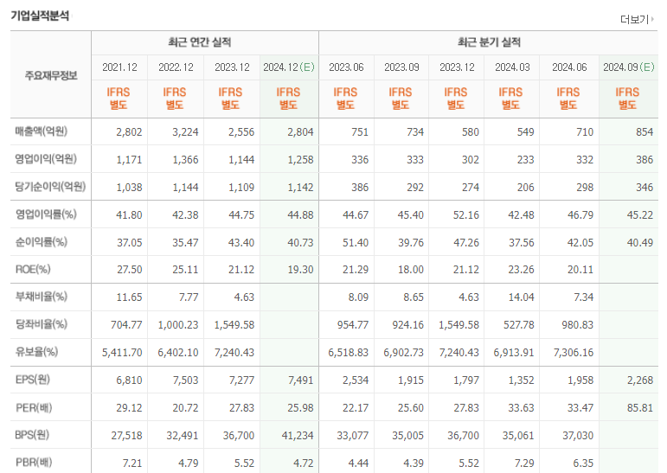Click the 2,804 estimated revenue value
This screenshot has width=667, height=473.
[x=300, y=132]
